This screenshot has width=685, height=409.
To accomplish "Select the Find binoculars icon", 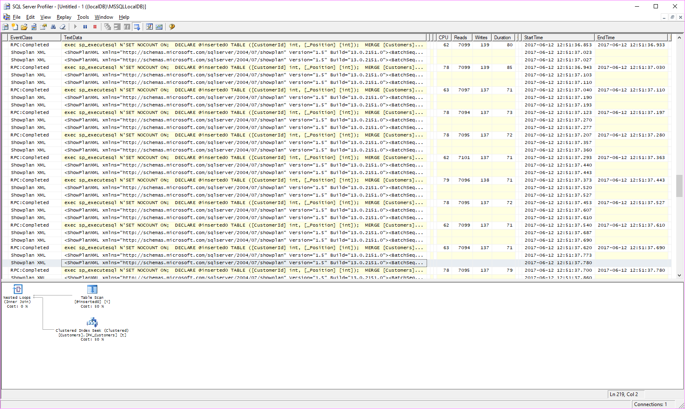I will pos(53,27).
